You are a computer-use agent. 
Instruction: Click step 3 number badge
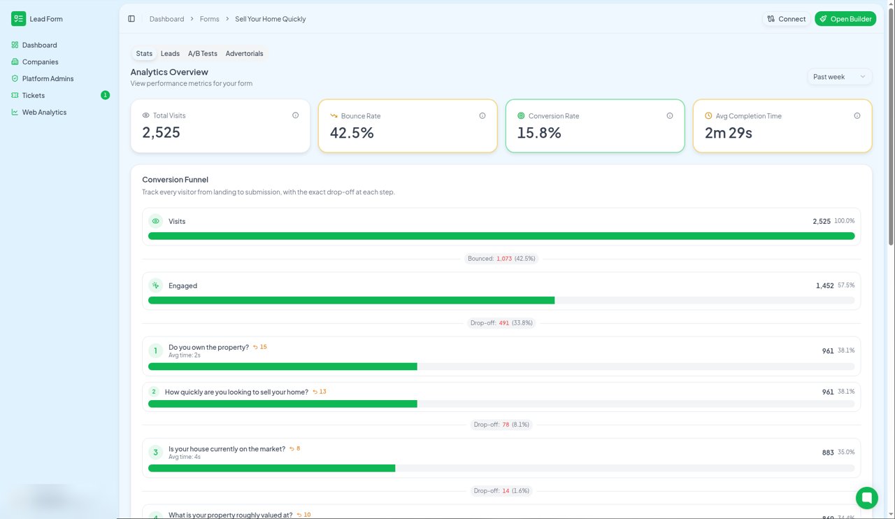coord(156,453)
